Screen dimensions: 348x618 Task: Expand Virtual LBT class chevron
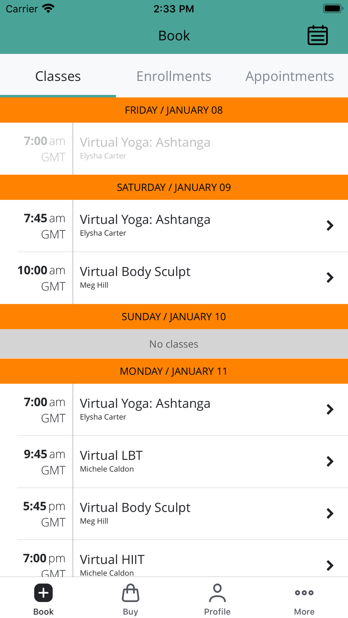(330, 462)
